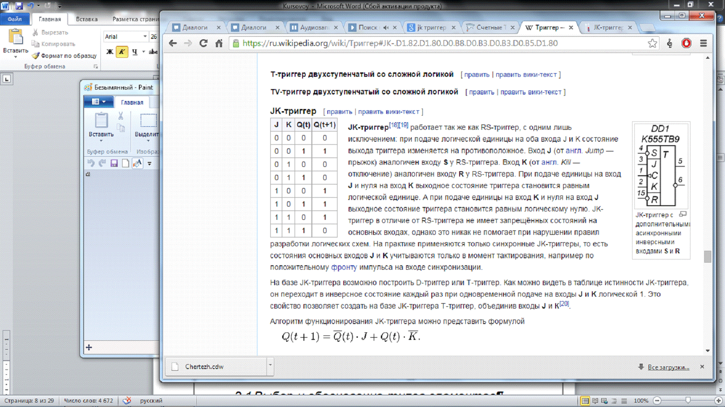Click the фронту hyperlink in the article
The width and height of the screenshot is (725, 407).
point(344,267)
